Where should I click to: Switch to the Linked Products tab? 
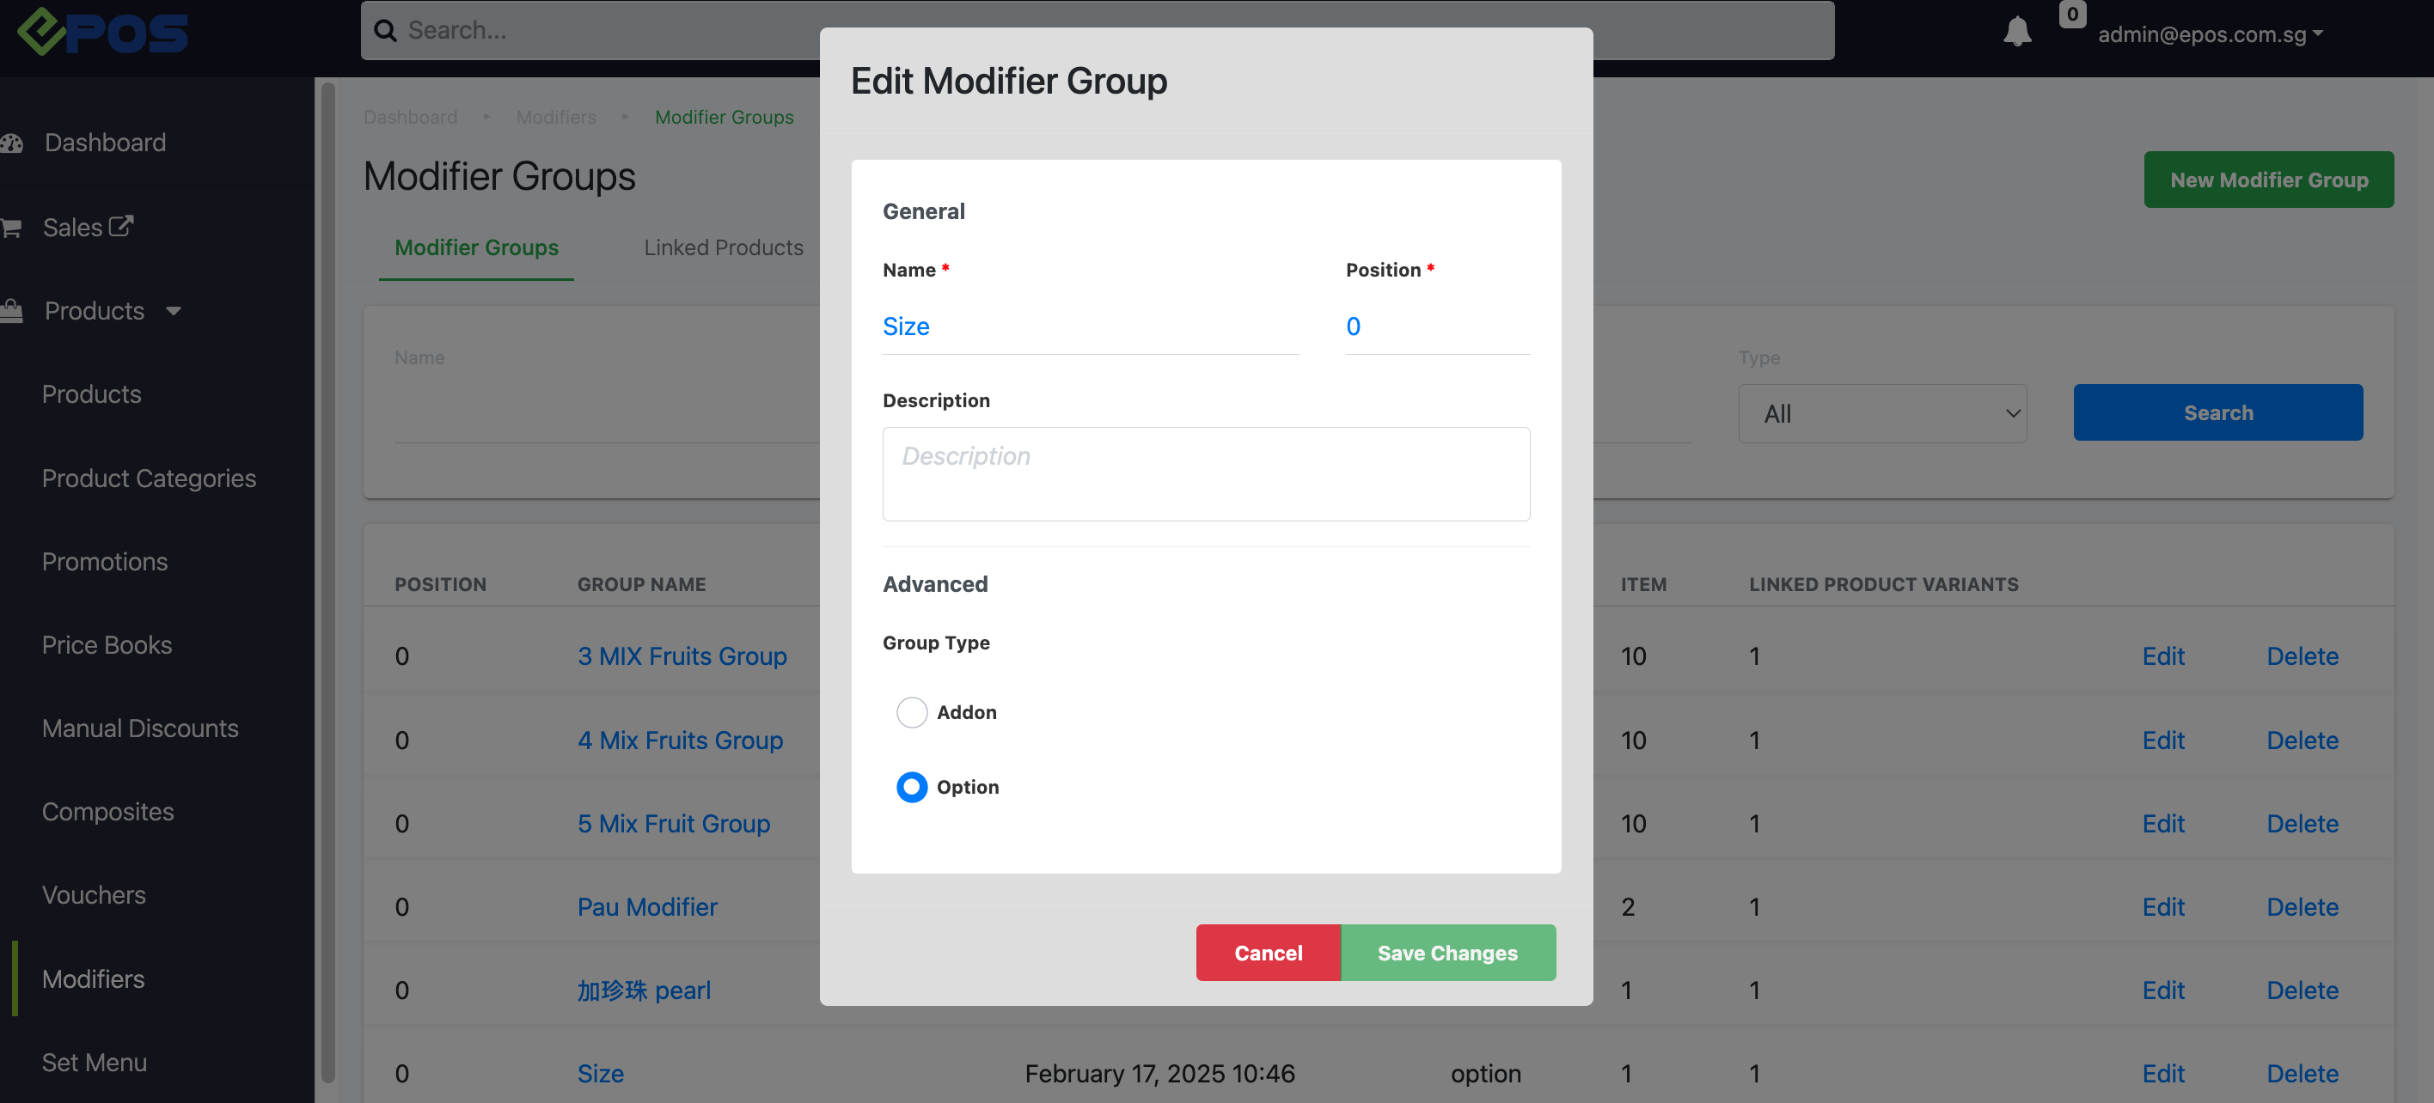tap(723, 247)
